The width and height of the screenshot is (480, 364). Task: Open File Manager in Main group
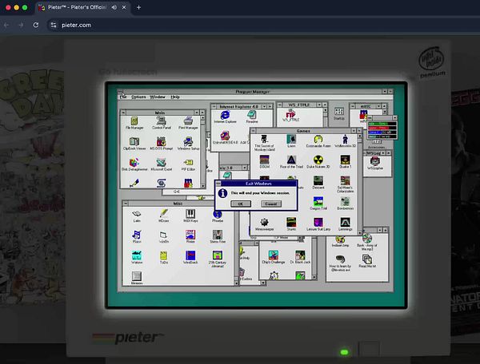[x=134, y=123]
